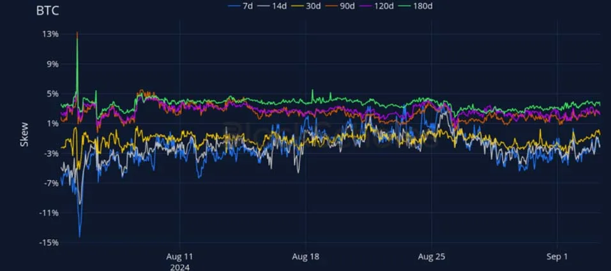Viewport: 611px width, 271px height.
Task: Click the BTC chart title
Action: [x=47, y=11]
